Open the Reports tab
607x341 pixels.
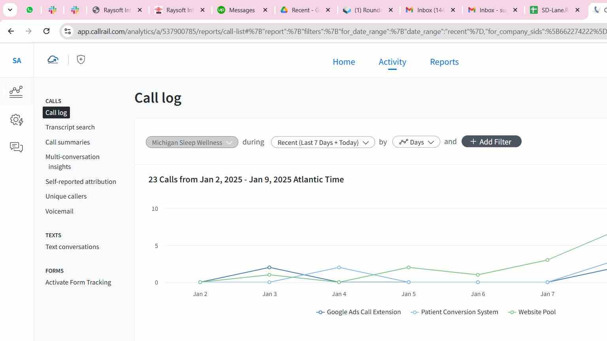[444, 62]
